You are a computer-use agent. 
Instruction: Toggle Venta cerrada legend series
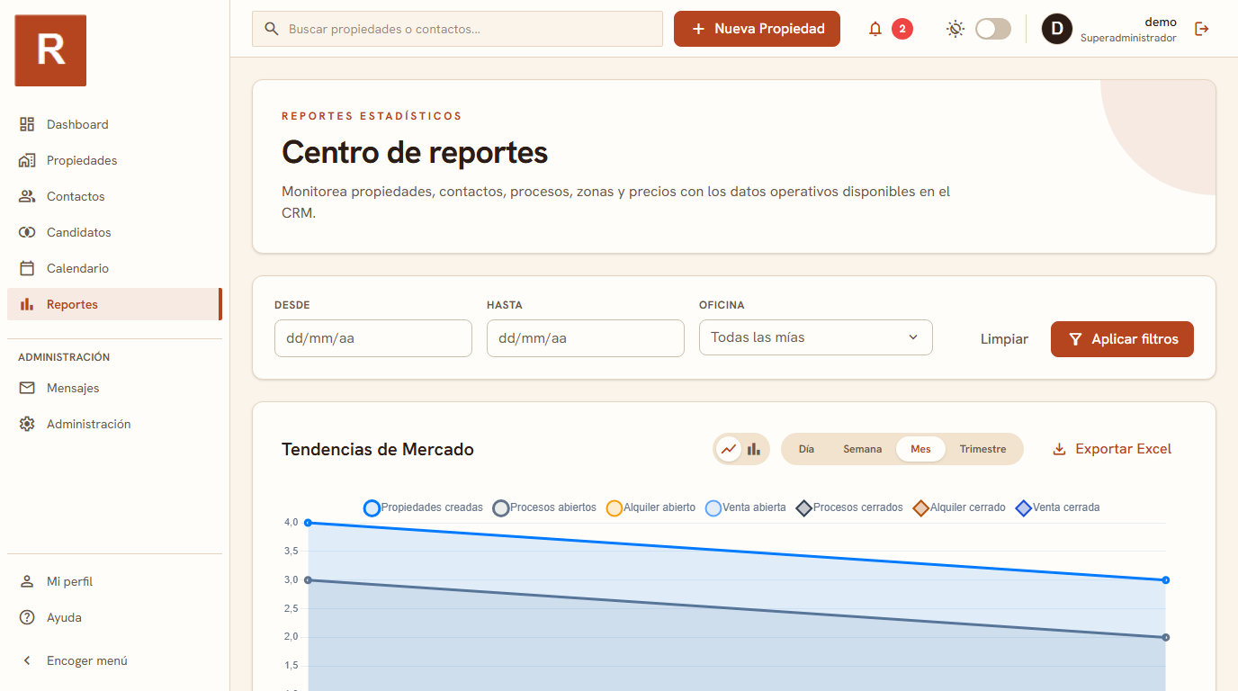point(1057,507)
